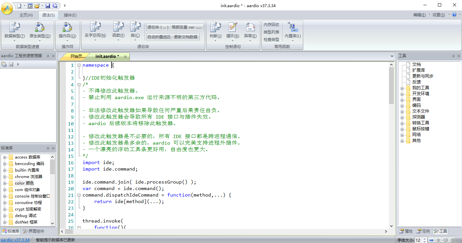Screen dimensions: 462x243
Task: Open the document tab list dropdown arrow
Action: pos(392,57)
